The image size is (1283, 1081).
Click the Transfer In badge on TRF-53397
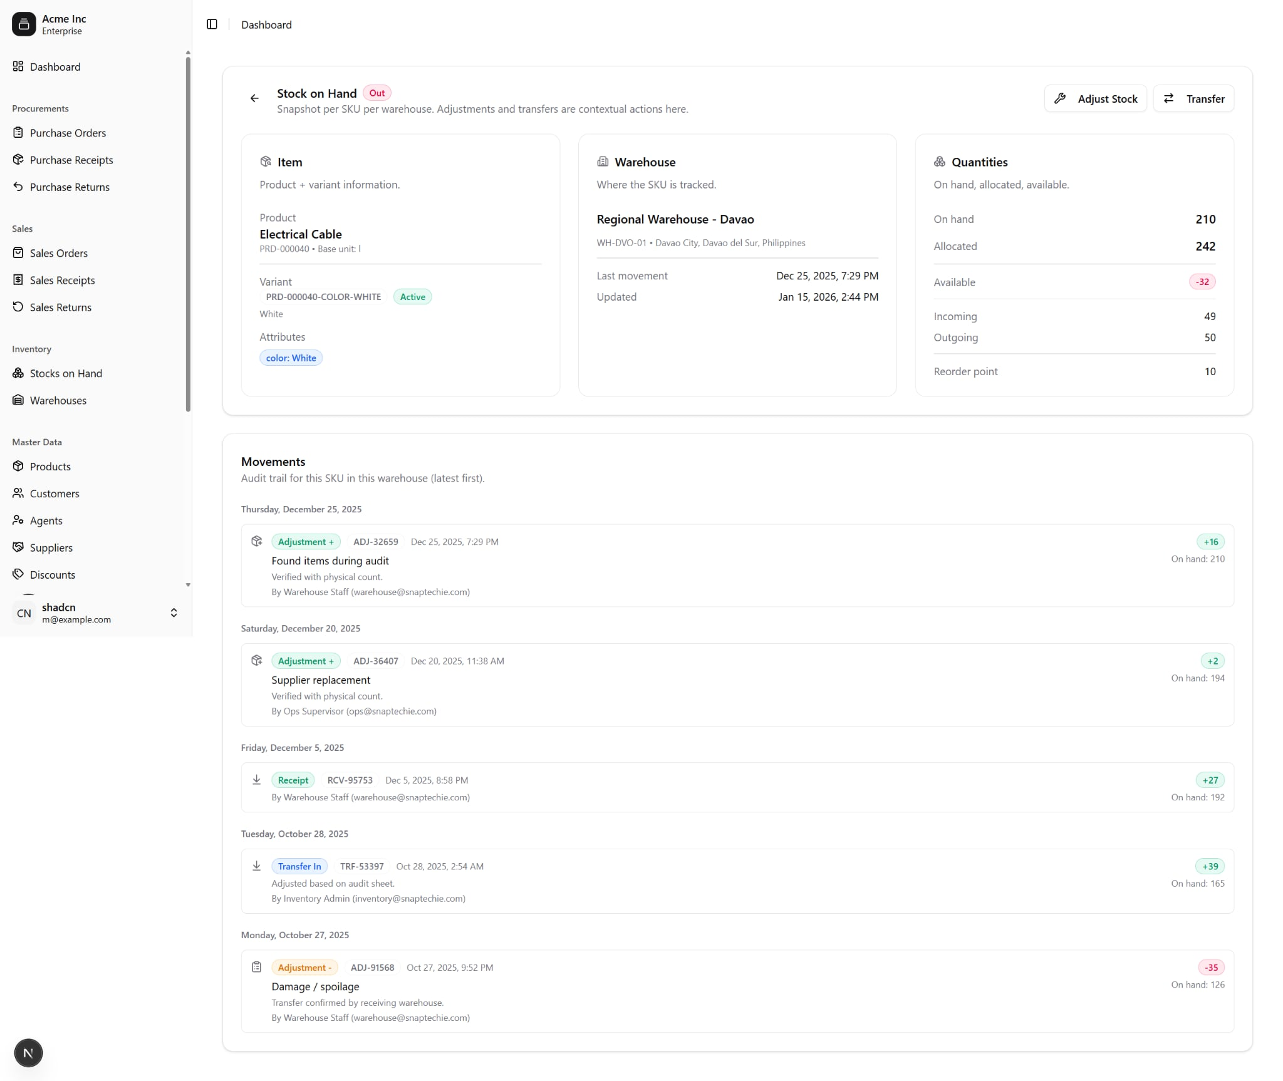tap(299, 866)
